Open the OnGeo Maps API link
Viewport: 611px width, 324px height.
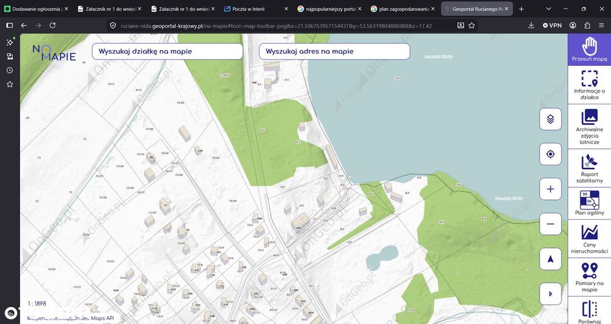[x=92, y=318]
